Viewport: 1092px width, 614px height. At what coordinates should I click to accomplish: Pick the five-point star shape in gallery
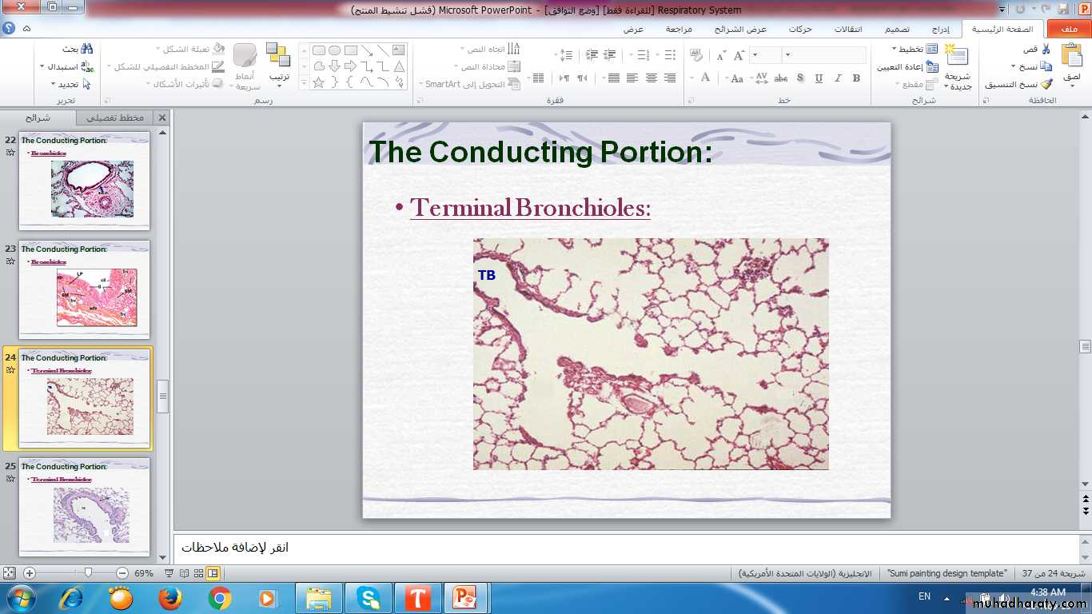[x=318, y=82]
